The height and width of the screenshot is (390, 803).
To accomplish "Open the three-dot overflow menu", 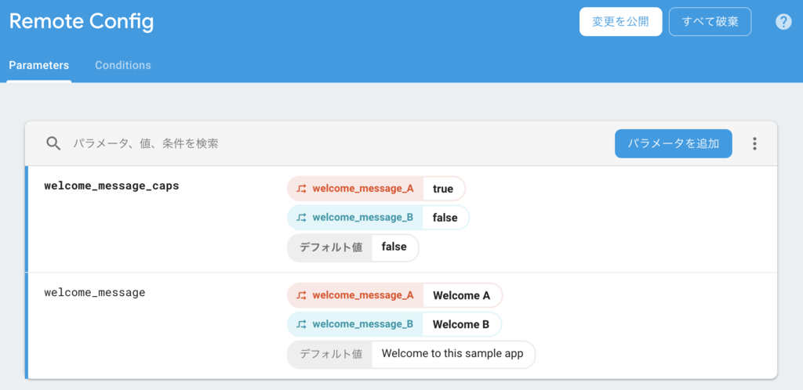I will pos(754,143).
